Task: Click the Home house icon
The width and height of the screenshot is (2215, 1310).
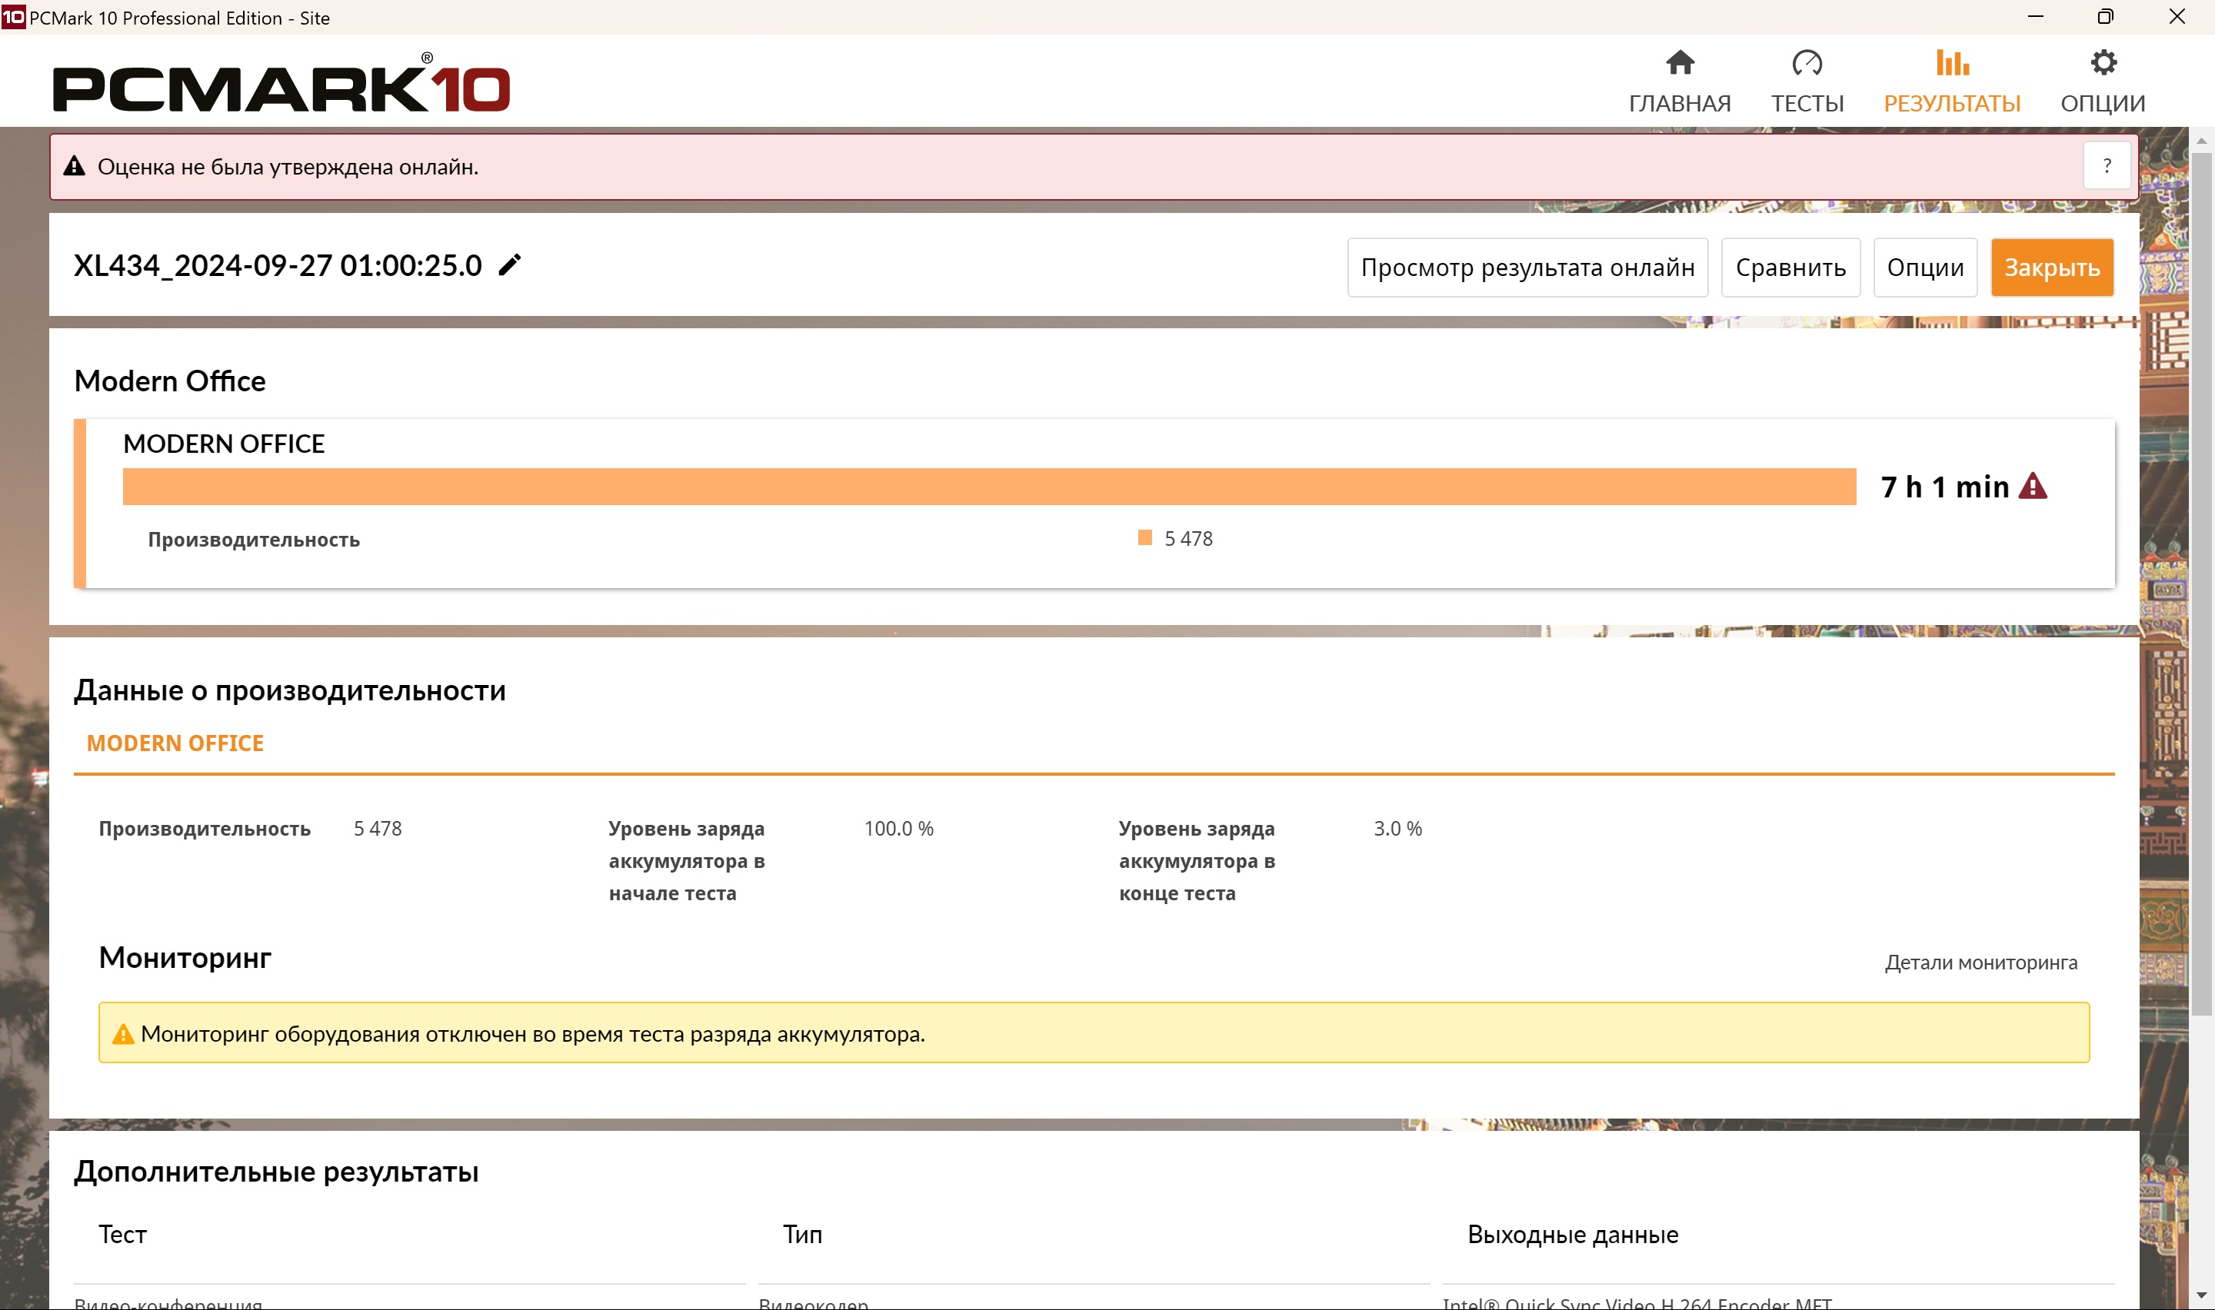Action: [x=1679, y=63]
